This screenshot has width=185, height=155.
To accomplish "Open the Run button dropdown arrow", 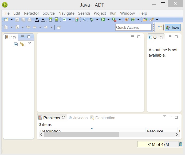I will pos(108,19).
